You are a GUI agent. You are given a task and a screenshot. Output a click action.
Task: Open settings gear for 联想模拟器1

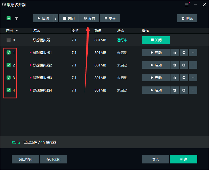[x=184, y=52]
